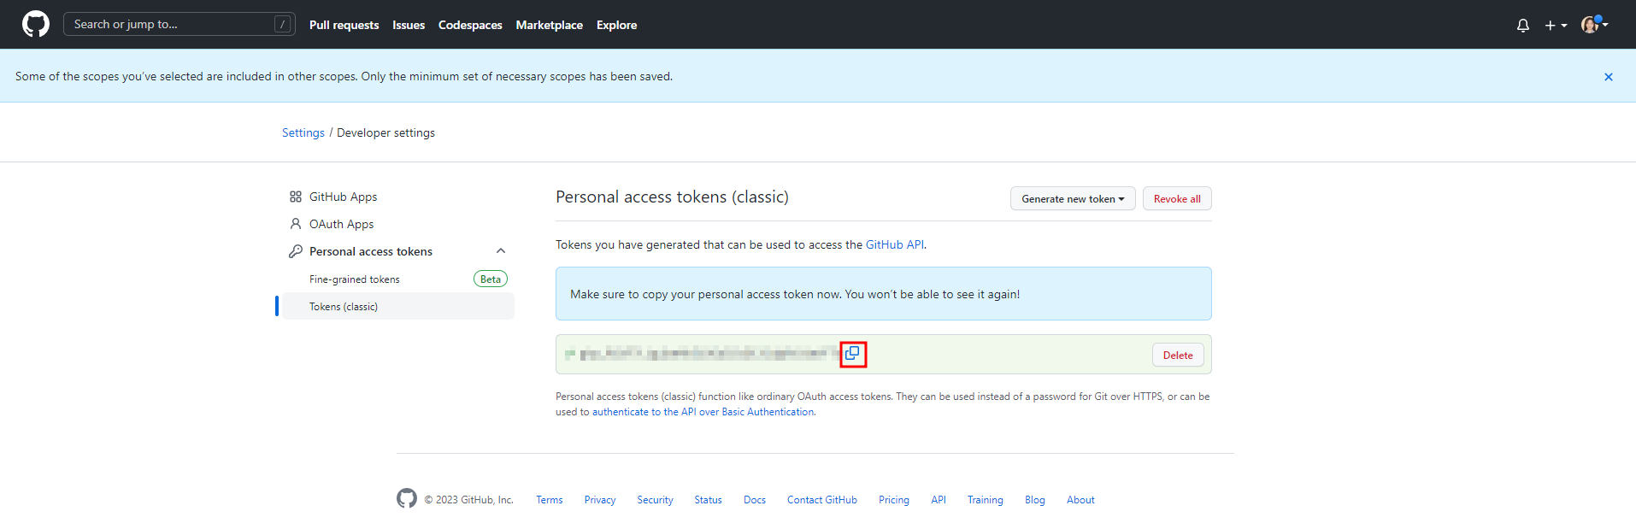Open Terms in footer
This screenshot has height=529, width=1636.
click(550, 500)
